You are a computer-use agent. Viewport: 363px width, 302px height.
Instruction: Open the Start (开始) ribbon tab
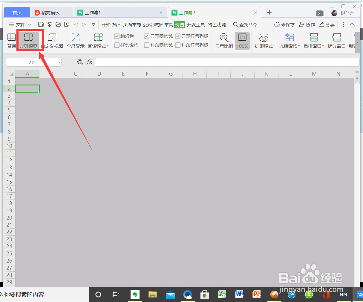pyautogui.click(x=106, y=24)
